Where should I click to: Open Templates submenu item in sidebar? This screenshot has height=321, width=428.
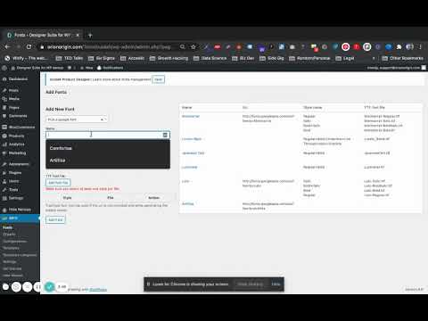(11, 248)
